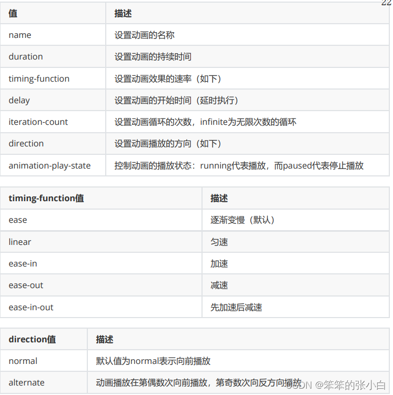Click the '值' header in first table

click(13, 13)
